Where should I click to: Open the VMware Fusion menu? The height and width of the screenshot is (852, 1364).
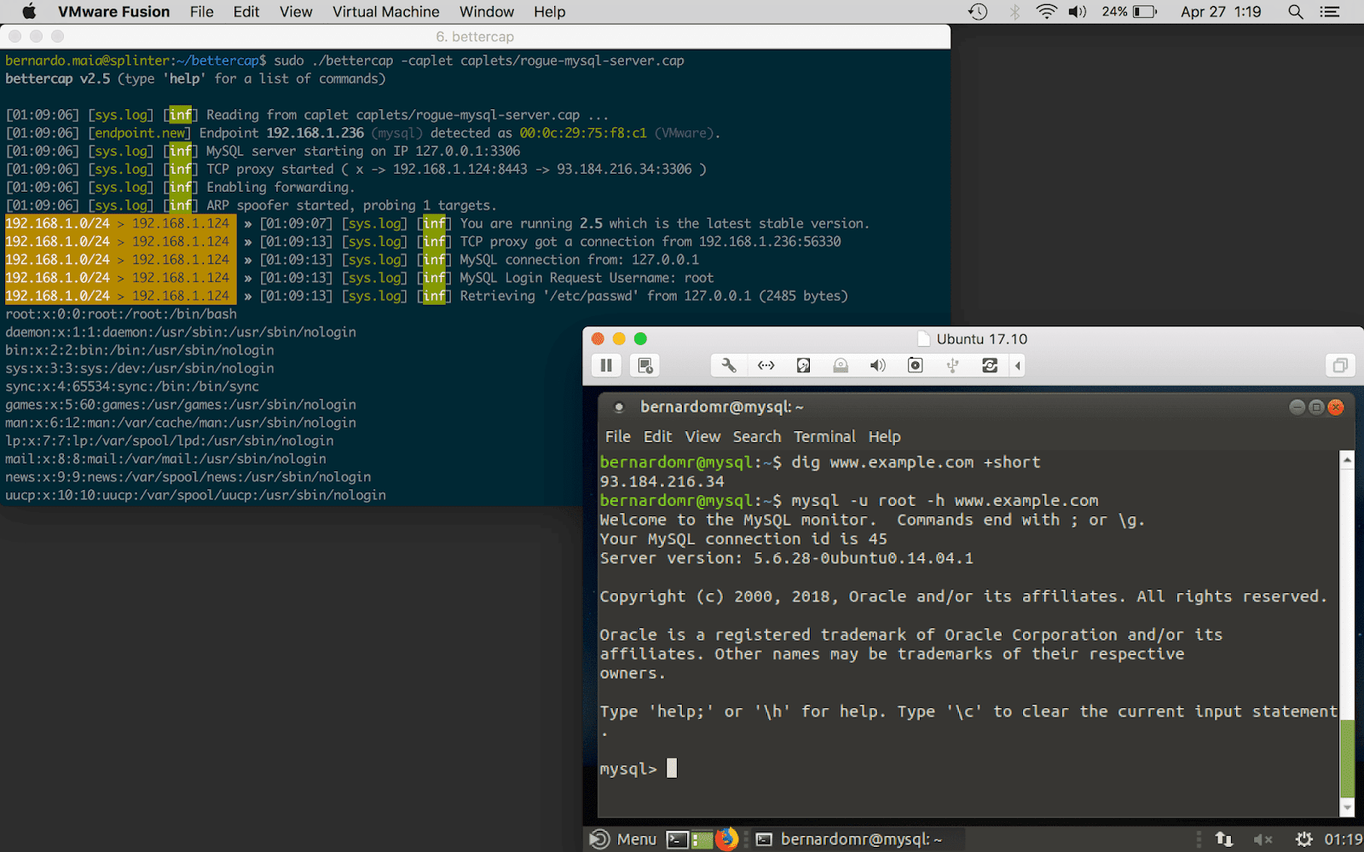click(113, 12)
